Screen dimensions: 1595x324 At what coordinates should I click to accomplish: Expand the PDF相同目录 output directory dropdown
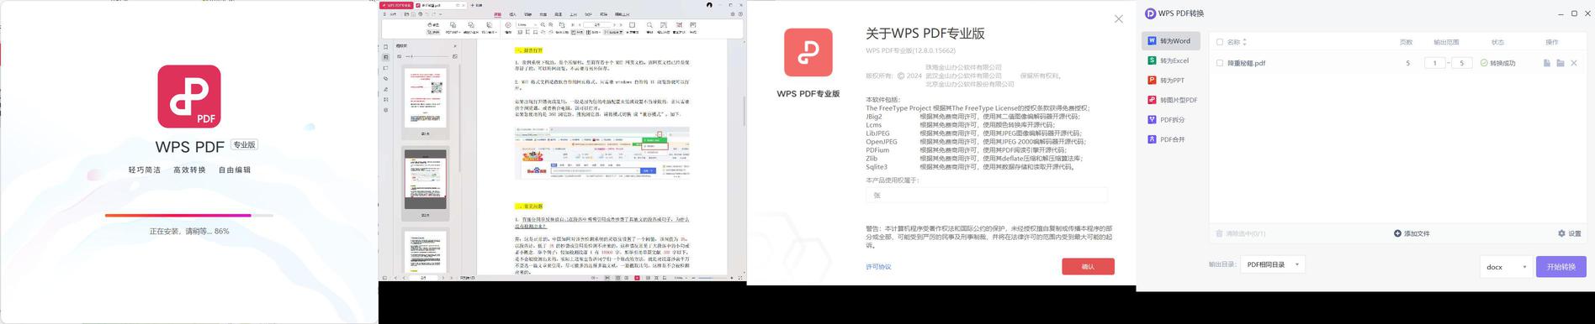[x=1273, y=264]
